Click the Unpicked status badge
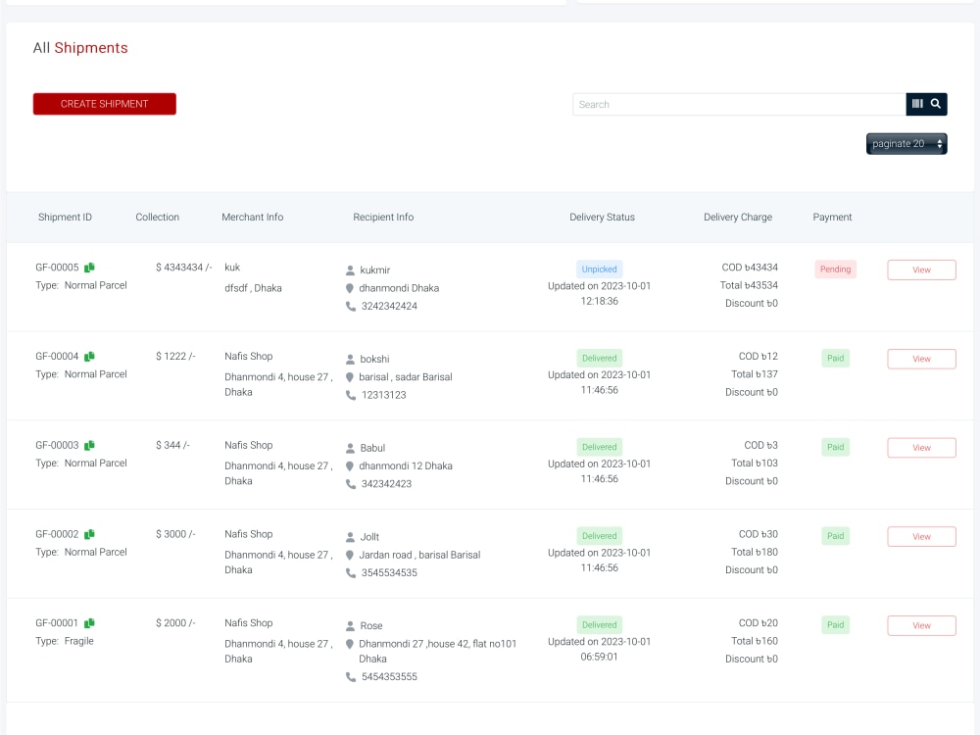This screenshot has width=980, height=735. click(600, 269)
